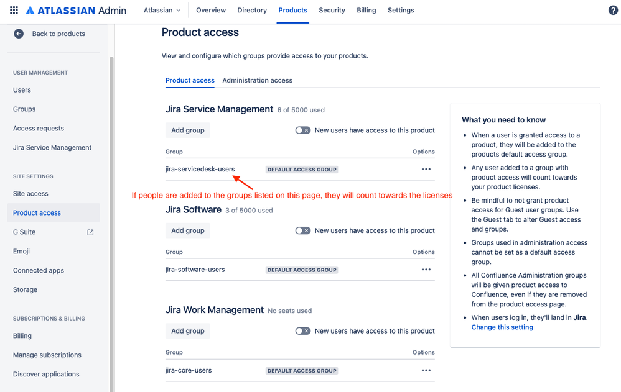Viewport: 621px width, 392px height.
Task: Open the Security top menu
Action: coord(332,11)
